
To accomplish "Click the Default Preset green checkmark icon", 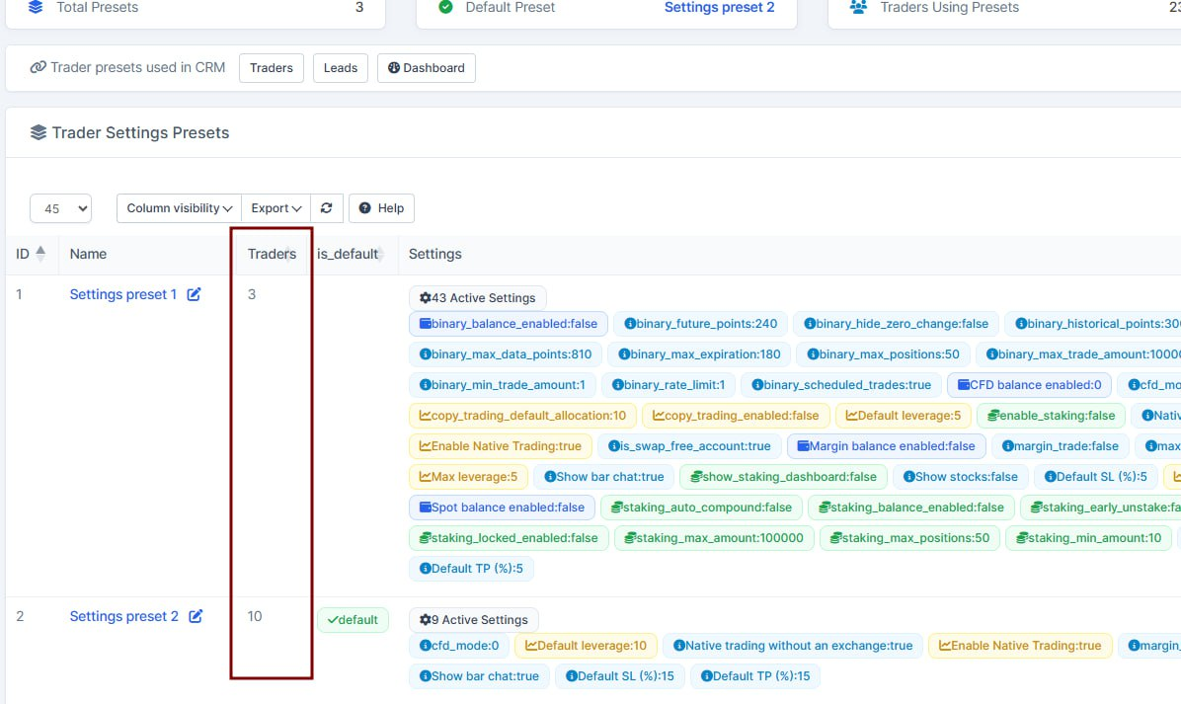I will [x=445, y=7].
